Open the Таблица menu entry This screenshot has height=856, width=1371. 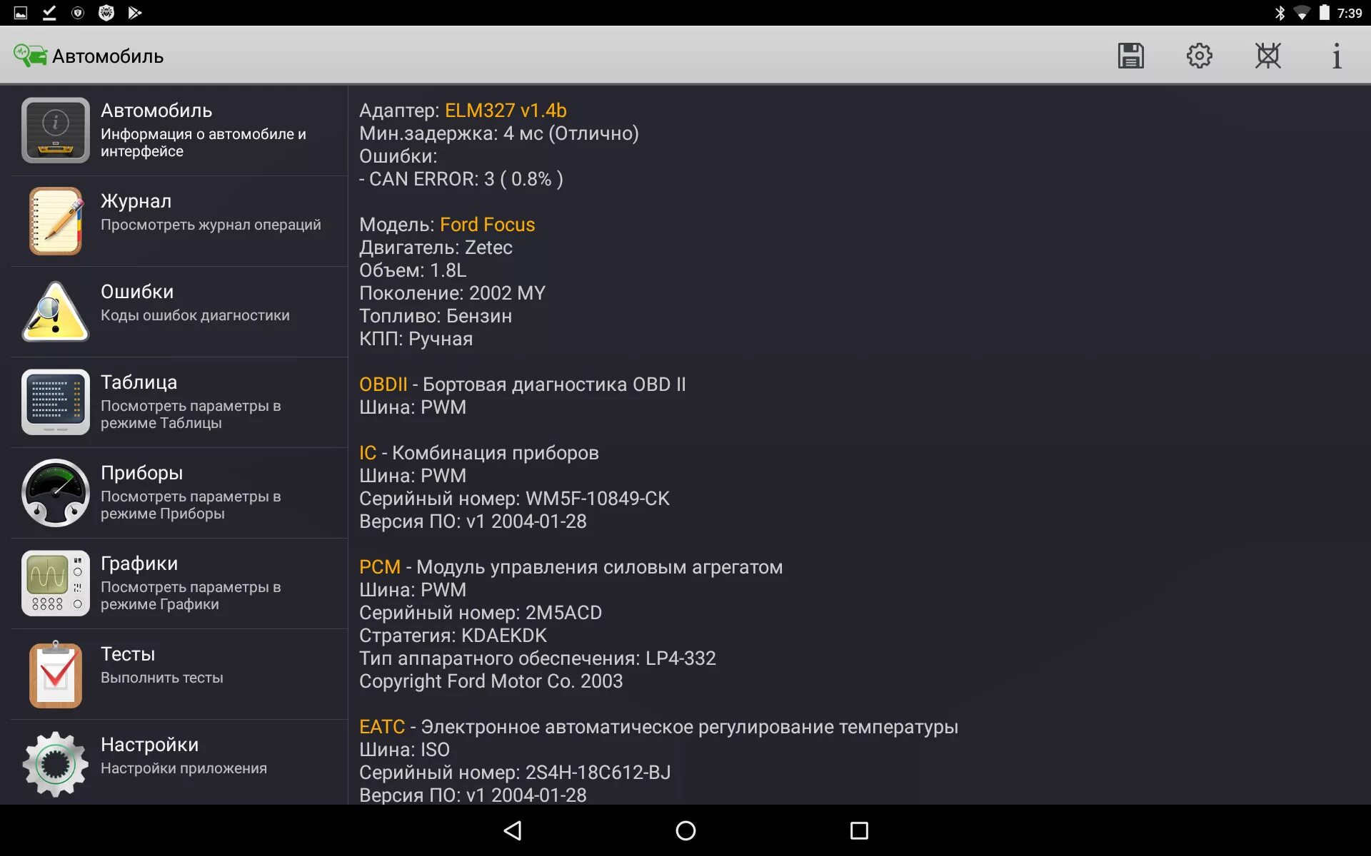point(179,402)
